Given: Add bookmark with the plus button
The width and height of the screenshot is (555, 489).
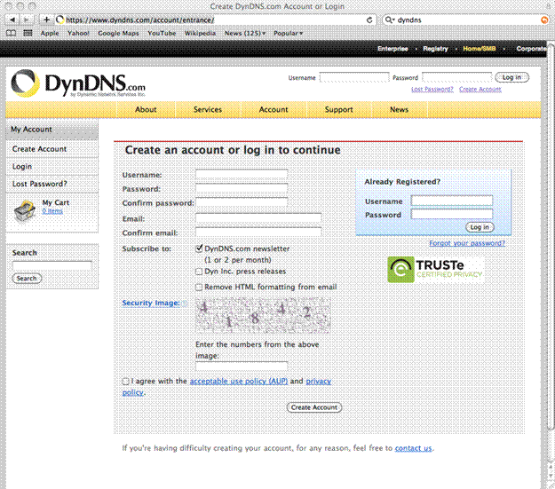Looking at the screenshot, I should click(x=46, y=20).
